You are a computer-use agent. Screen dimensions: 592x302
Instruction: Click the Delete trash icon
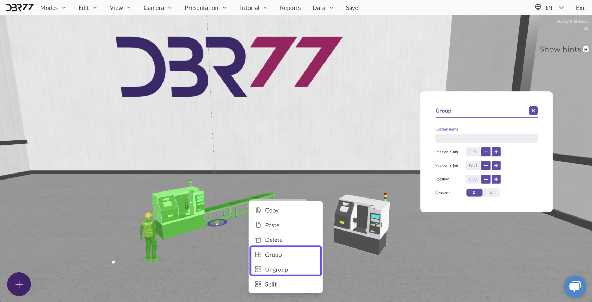tap(258, 240)
